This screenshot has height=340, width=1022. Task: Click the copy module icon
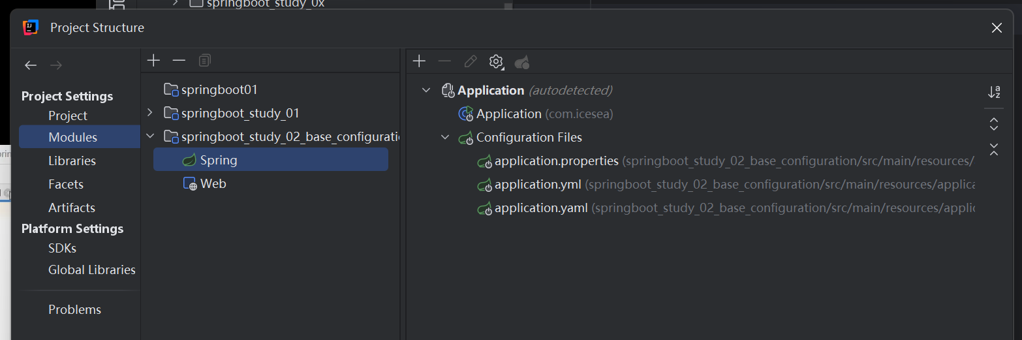(x=205, y=61)
